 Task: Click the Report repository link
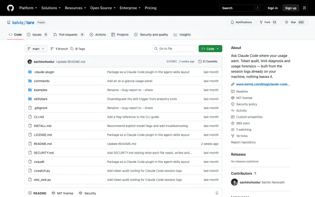click(x=243, y=142)
